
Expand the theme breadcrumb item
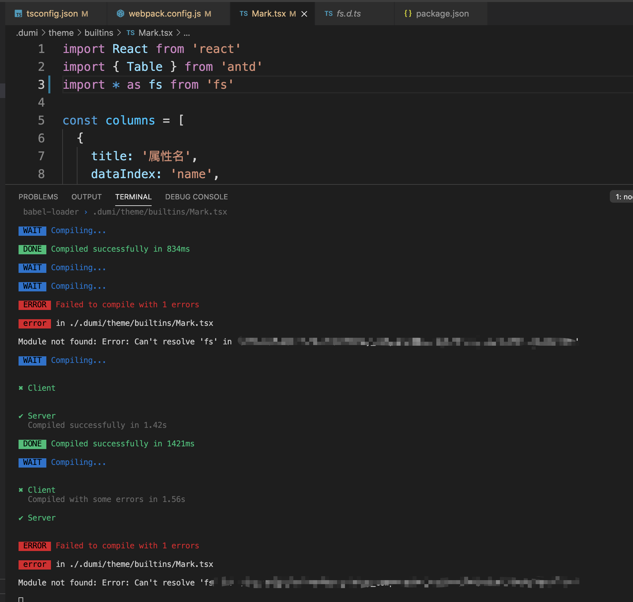pos(61,33)
